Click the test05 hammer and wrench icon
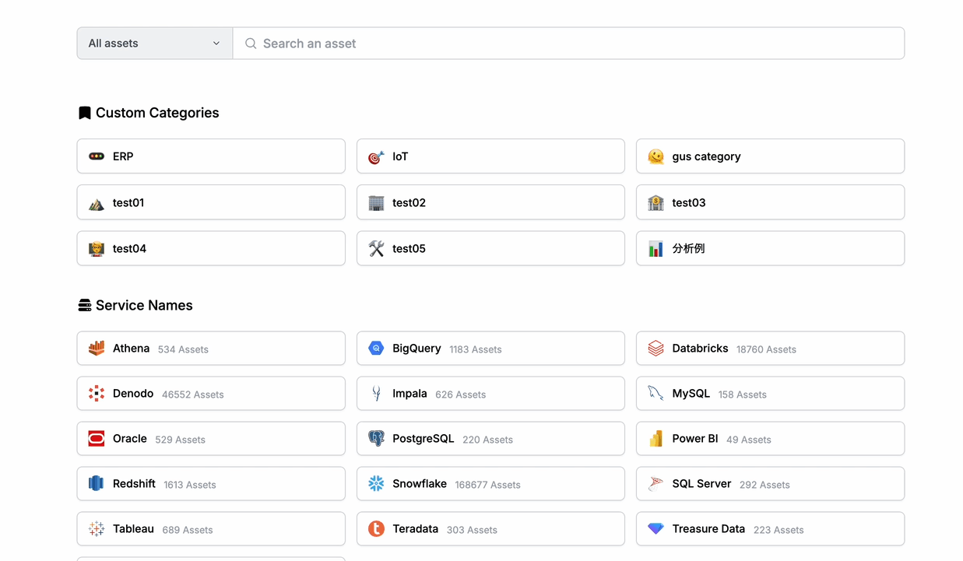The width and height of the screenshot is (963, 561). 376,249
